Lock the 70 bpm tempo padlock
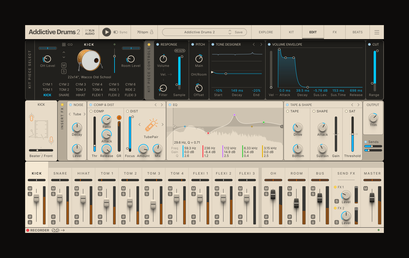The image size is (409, 258). [x=152, y=32]
